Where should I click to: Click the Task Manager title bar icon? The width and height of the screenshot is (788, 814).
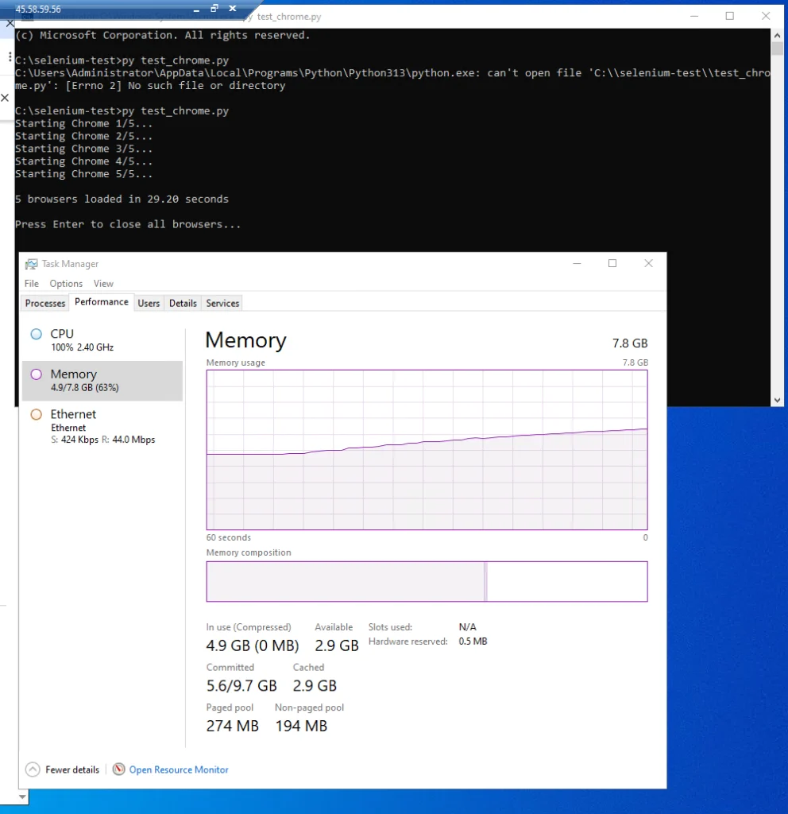pyautogui.click(x=31, y=264)
